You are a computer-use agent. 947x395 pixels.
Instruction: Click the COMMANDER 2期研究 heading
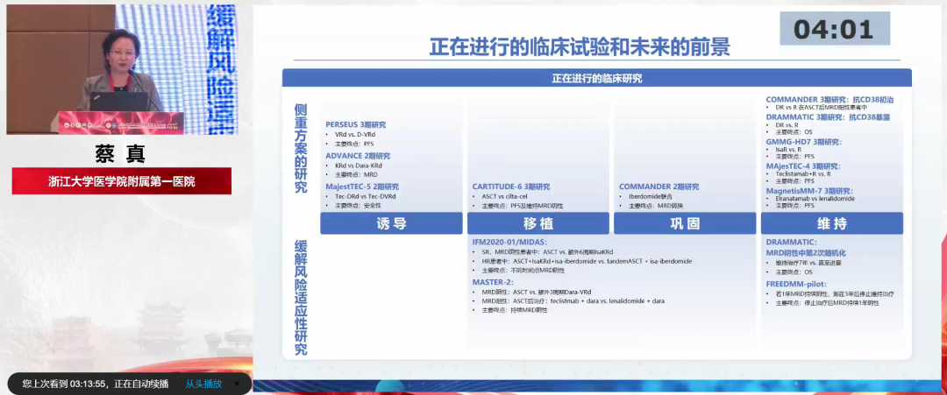tap(659, 187)
